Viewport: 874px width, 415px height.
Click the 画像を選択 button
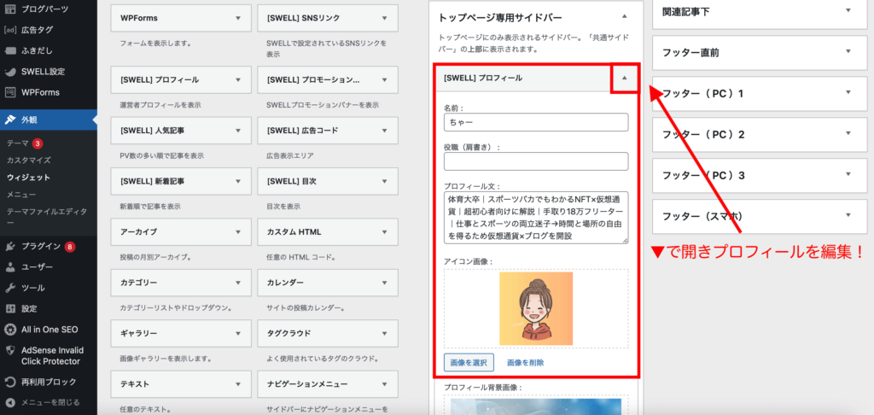(x=469, y=362)
